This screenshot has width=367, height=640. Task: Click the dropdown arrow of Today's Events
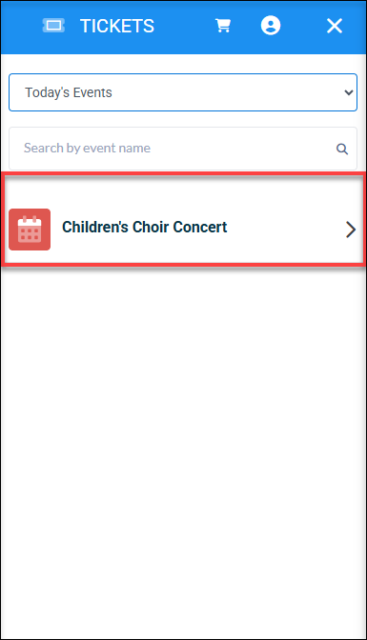(349, 92)
